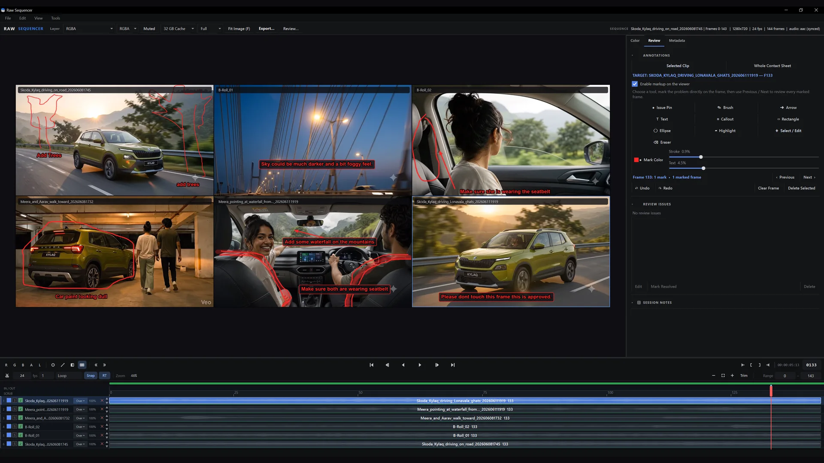Toggle the contact sheet grid view
This screenshot has width=824, height=463.
coord(82,365)
